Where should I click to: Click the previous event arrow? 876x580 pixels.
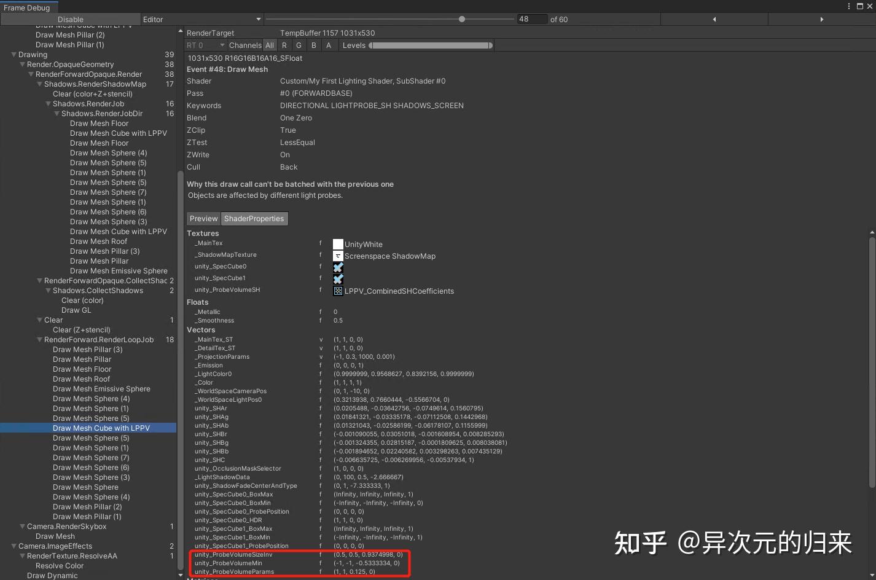point(714,19)
